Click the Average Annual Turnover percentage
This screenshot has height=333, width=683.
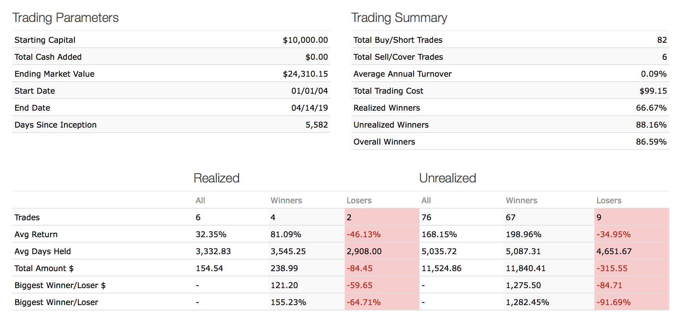coord(654,74)
